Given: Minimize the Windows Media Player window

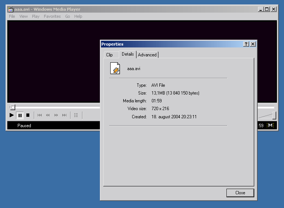Looking at the screenshot, I should 261,9.
